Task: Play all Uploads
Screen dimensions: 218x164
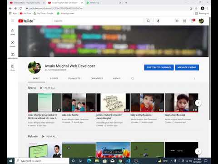Action: [50, 136]
